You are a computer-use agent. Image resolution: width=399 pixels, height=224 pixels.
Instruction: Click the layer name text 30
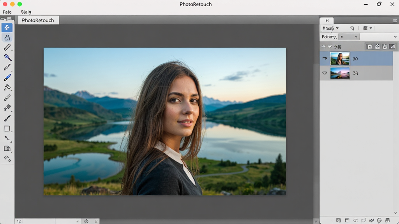355,59
